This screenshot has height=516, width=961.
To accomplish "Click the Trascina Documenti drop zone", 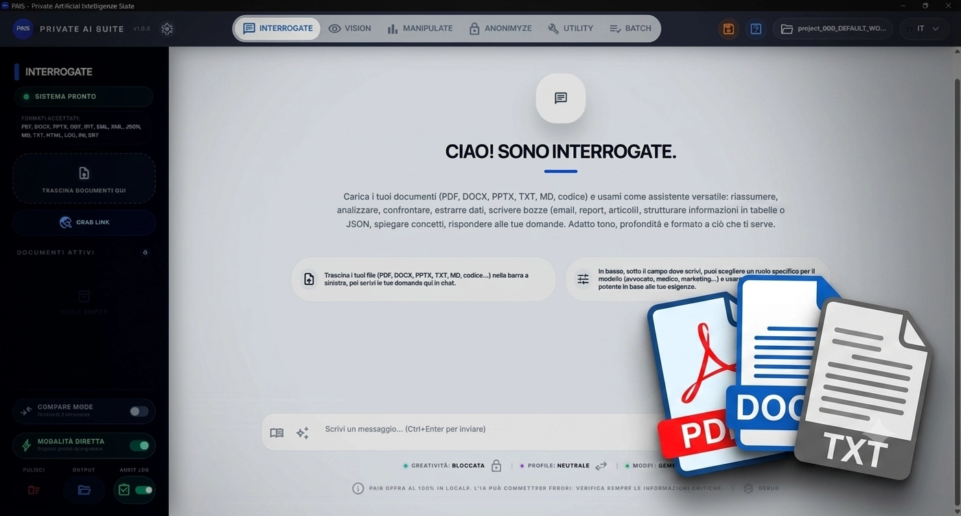I will [x=84, y=178].
